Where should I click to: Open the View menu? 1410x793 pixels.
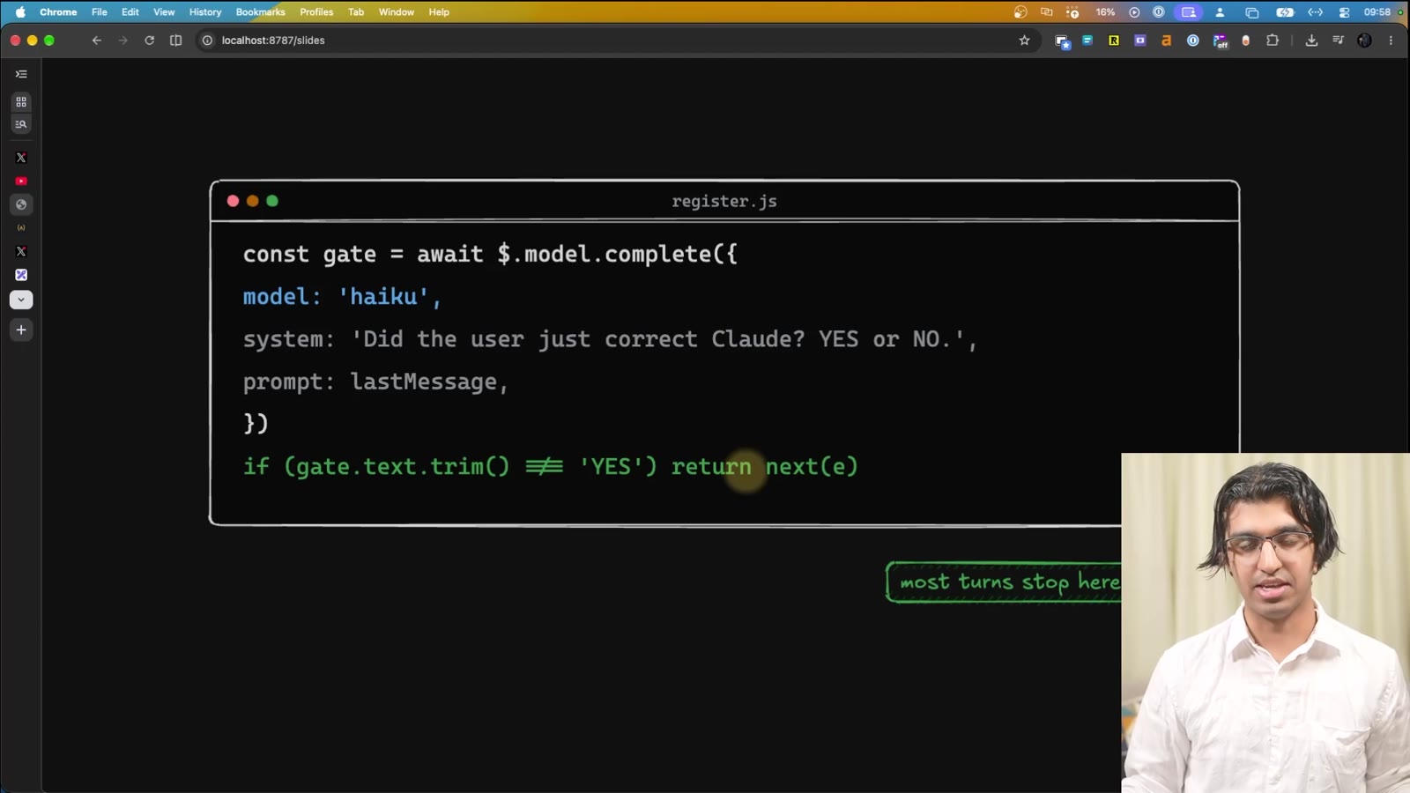164,12
